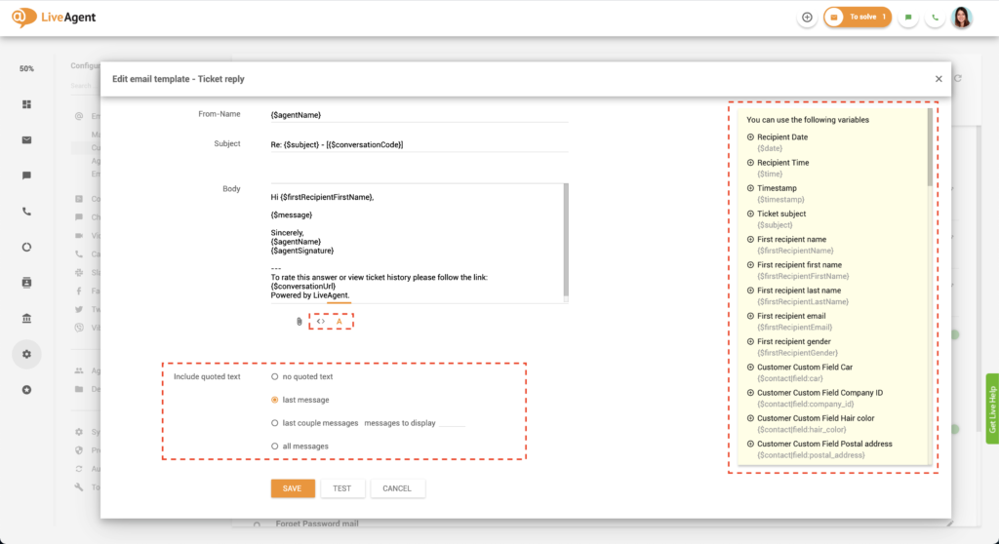
Task: Click the attachment paperclip icon below body
Action: (x=300, y=321)
